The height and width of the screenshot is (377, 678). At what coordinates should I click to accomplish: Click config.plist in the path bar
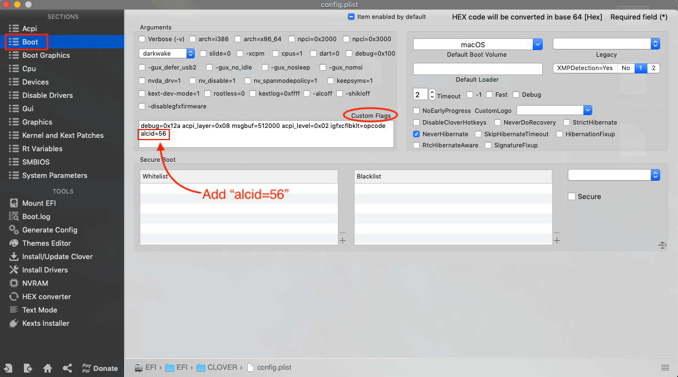269,367
